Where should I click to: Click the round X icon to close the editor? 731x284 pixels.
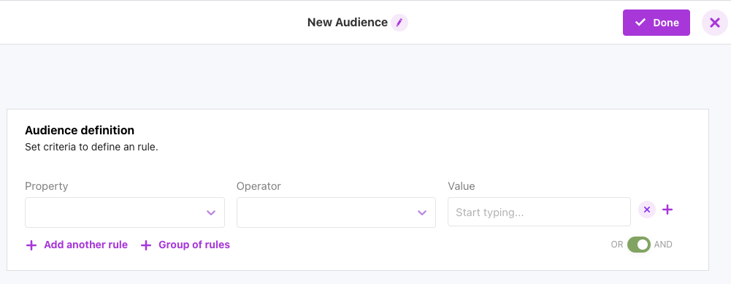pos(715,23)
